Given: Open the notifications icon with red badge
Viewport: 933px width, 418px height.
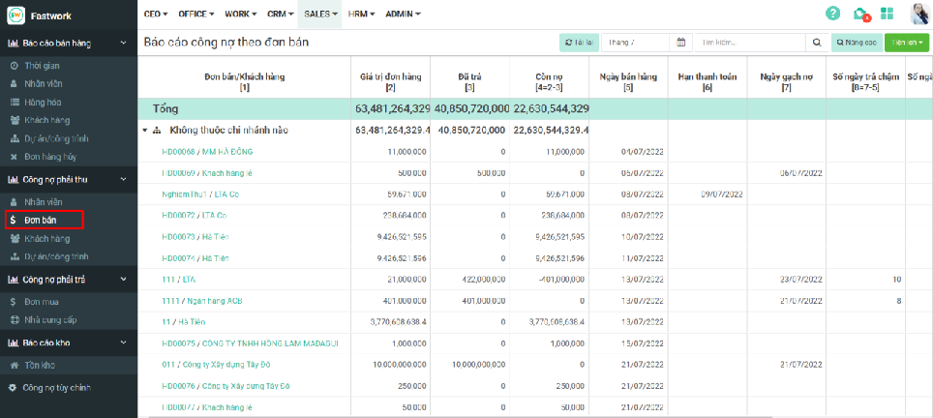Looking at the screenshot, I should click(860, 14).
